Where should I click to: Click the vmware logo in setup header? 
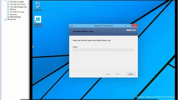coord(131,30)
